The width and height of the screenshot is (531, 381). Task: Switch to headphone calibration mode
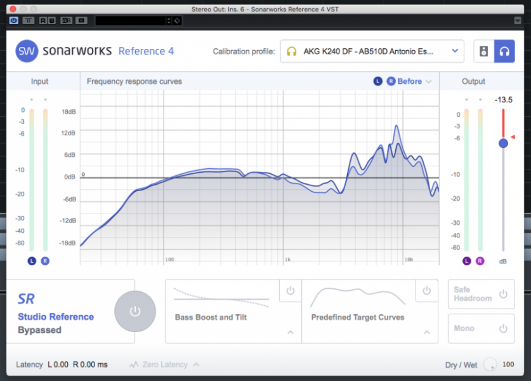(x=504, y=51)
